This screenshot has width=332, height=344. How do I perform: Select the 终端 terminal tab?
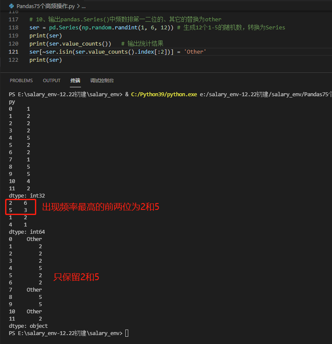75,80
